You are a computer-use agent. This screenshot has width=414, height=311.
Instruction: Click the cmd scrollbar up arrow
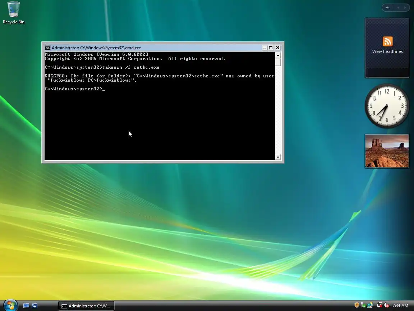pos(278,55)
